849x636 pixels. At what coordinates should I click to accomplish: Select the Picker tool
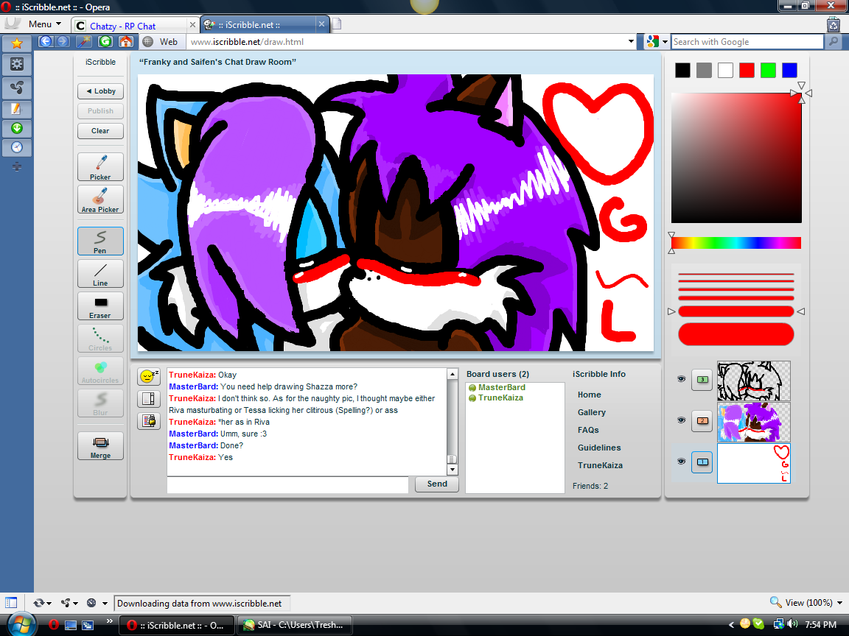pyautogui.click(x=100, y=166)
